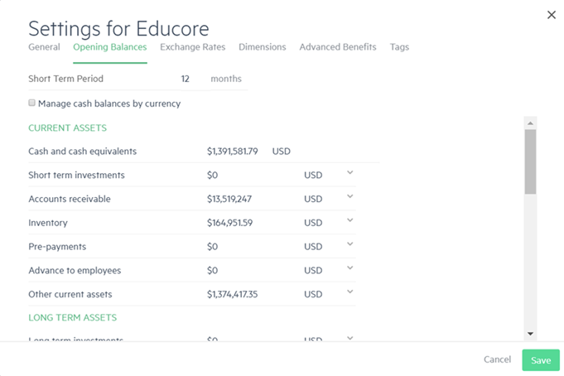Viewport: 564px width, 376px height.
Task: Expand currency dropdown for Other current assets
Action: tap(349, 292)
